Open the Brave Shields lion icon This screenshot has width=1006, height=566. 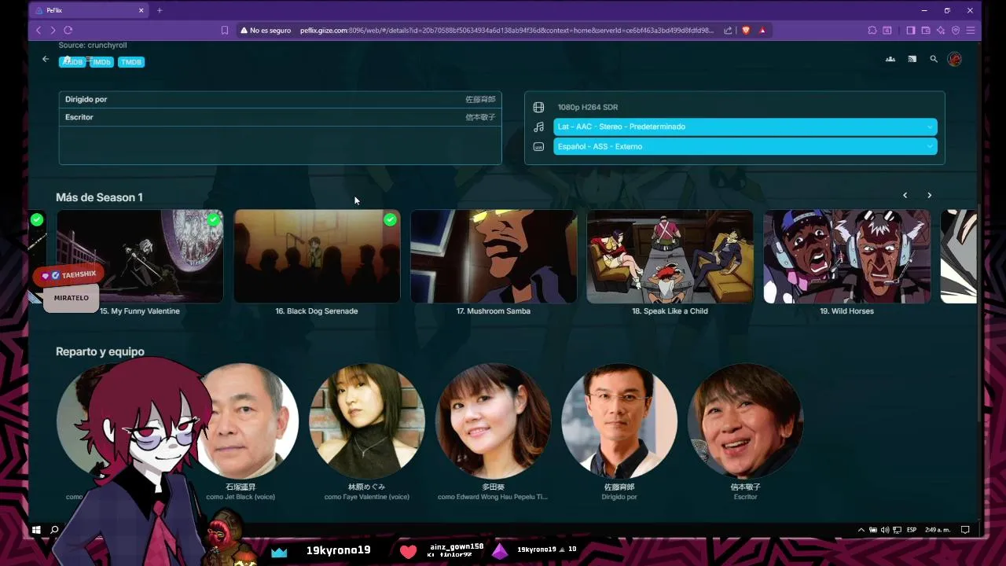click(746, 30)
